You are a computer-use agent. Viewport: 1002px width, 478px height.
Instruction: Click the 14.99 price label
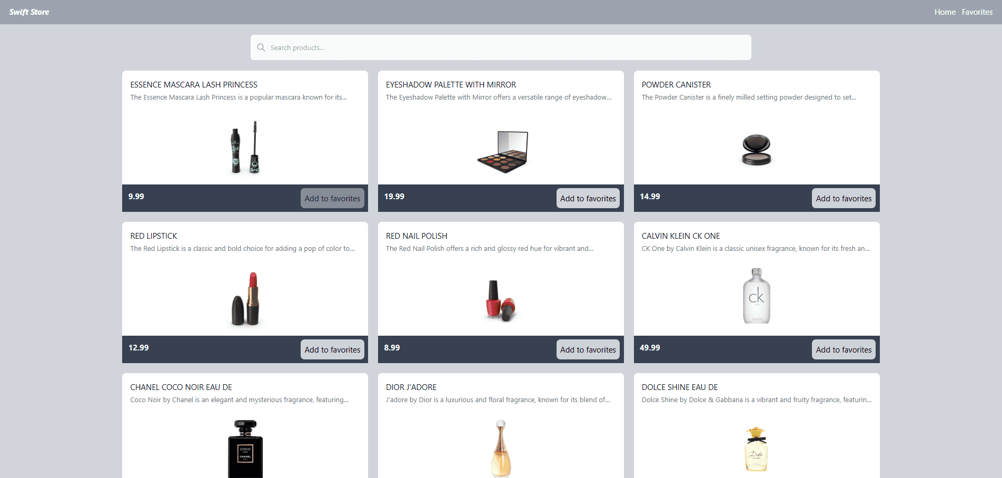pyautogui.click(x=650, y=196)
